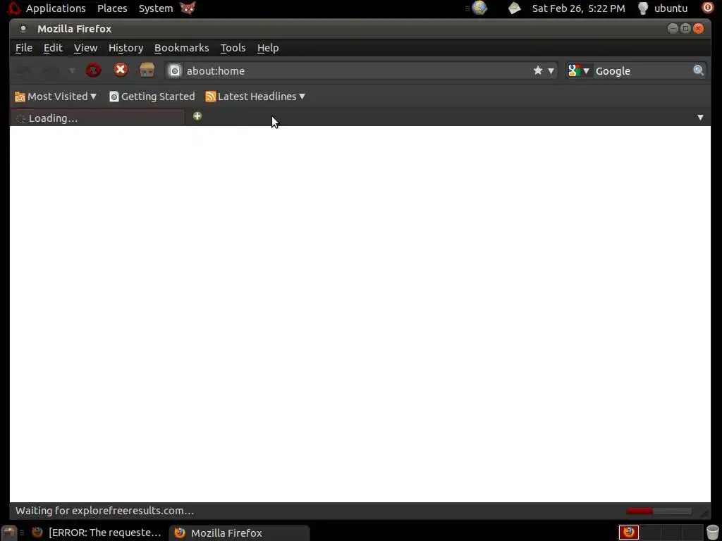Open the Edit menu
Image resolution: width=722 pixels, height=541 pixels.
[53, 48]
